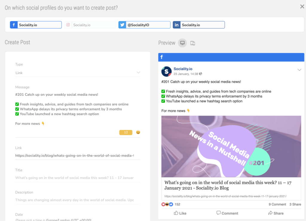Click the Instagram icon on second profile chip

[68, 25]
